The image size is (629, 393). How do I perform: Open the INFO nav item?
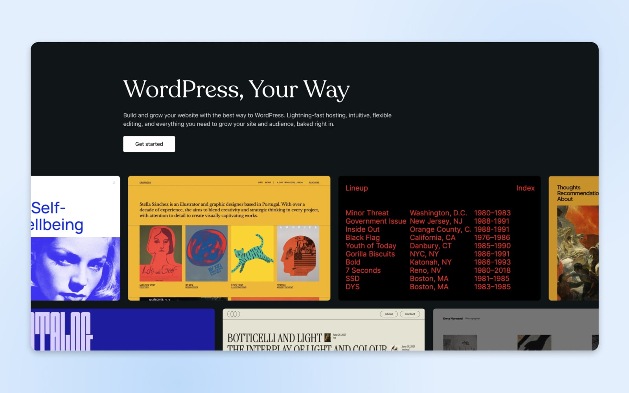pos(260,182)
